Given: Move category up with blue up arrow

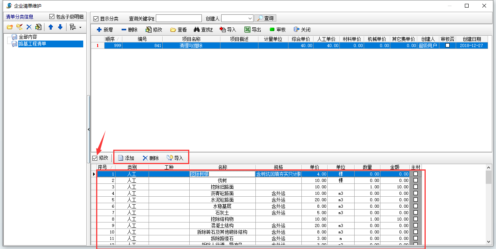Looking at the screenshot, I should 51,27.
